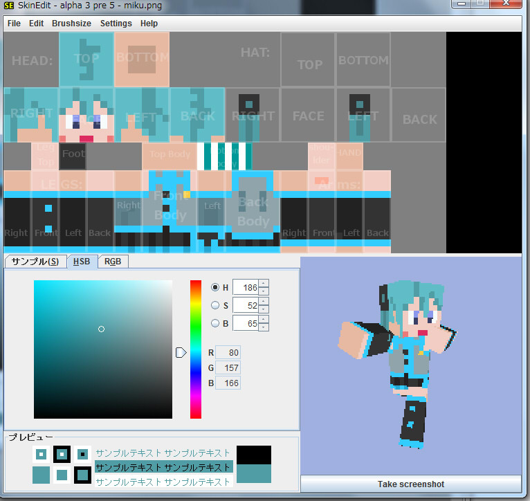This screenshot has width=530, height=501.
Task: Open the Brushsize menu
Action: click(x=71, y=24)
